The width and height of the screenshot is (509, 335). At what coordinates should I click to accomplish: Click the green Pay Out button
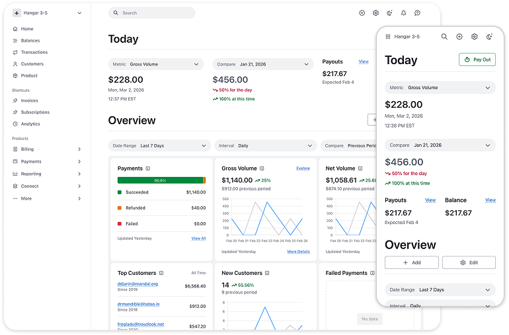tap(477, 59)
